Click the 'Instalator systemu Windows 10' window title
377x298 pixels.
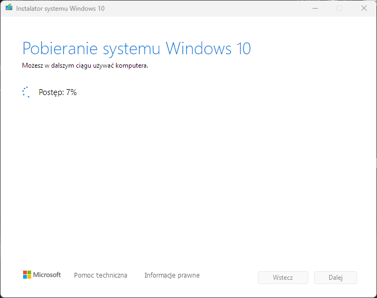coord(60,9)
